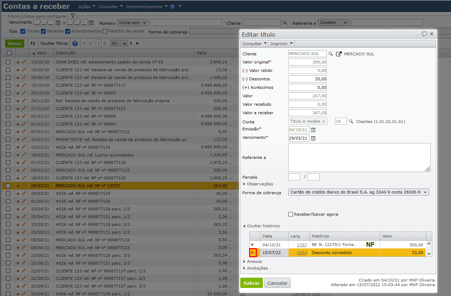Viewport: 451px width, 296px height.
Task: Open calendar picker for Vencimento start date
Action: click(58, 23)
